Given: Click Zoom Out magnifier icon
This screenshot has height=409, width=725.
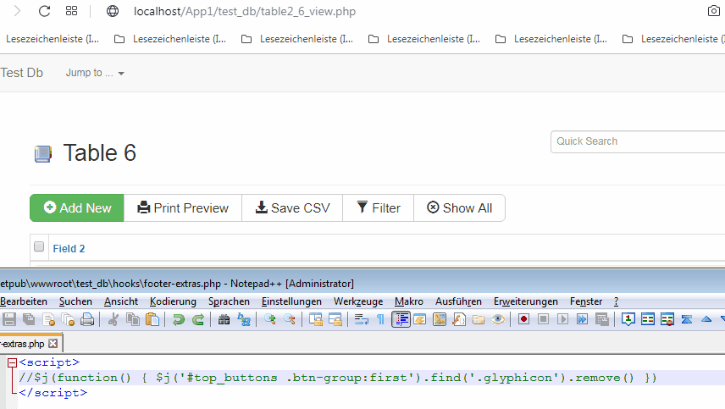Looking at the screenshot, I should [x=290, y=319].
